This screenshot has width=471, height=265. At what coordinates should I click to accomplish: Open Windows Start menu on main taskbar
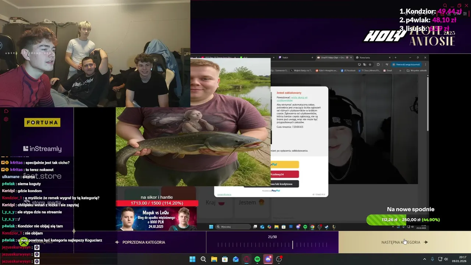point(192,259)
